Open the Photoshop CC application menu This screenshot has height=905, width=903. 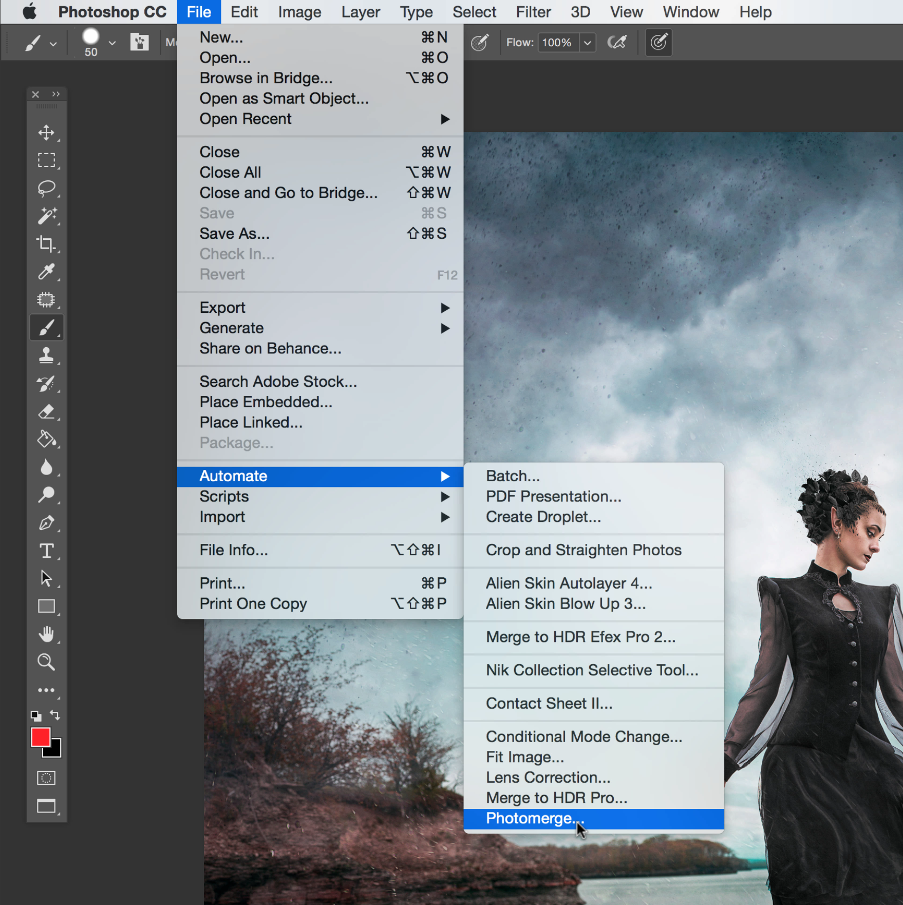click(112, 12)
